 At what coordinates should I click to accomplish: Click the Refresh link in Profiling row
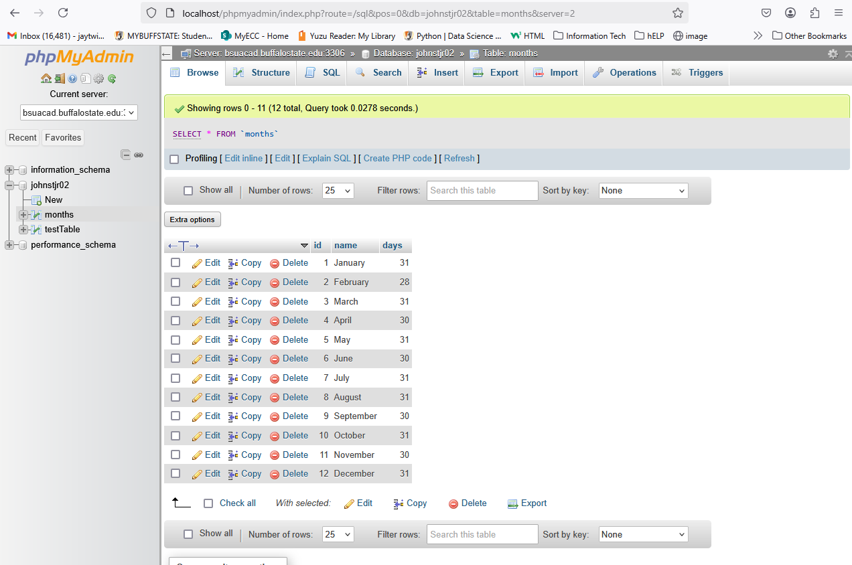pyautogui.click(x=459, y=158)
